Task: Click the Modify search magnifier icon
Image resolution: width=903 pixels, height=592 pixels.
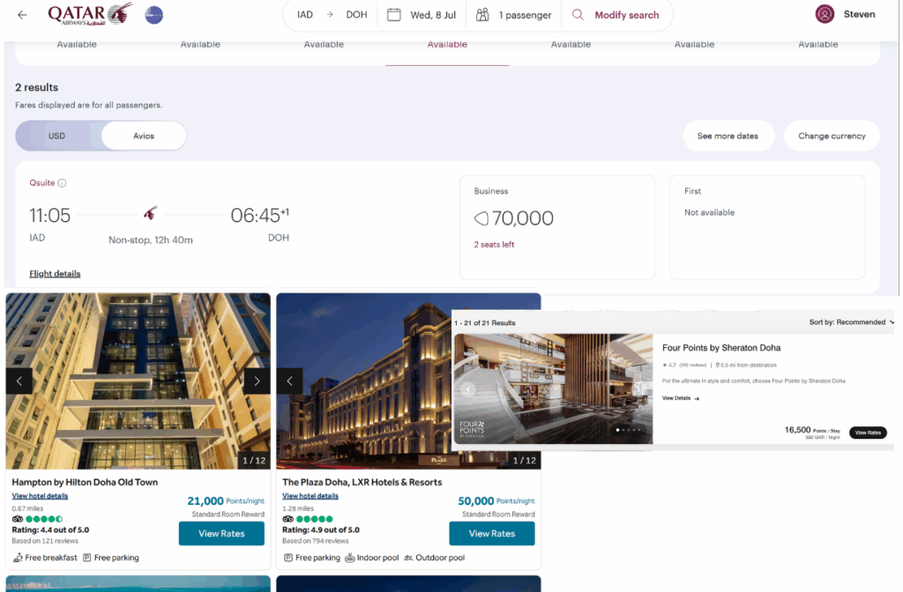Action: point(578,15)
